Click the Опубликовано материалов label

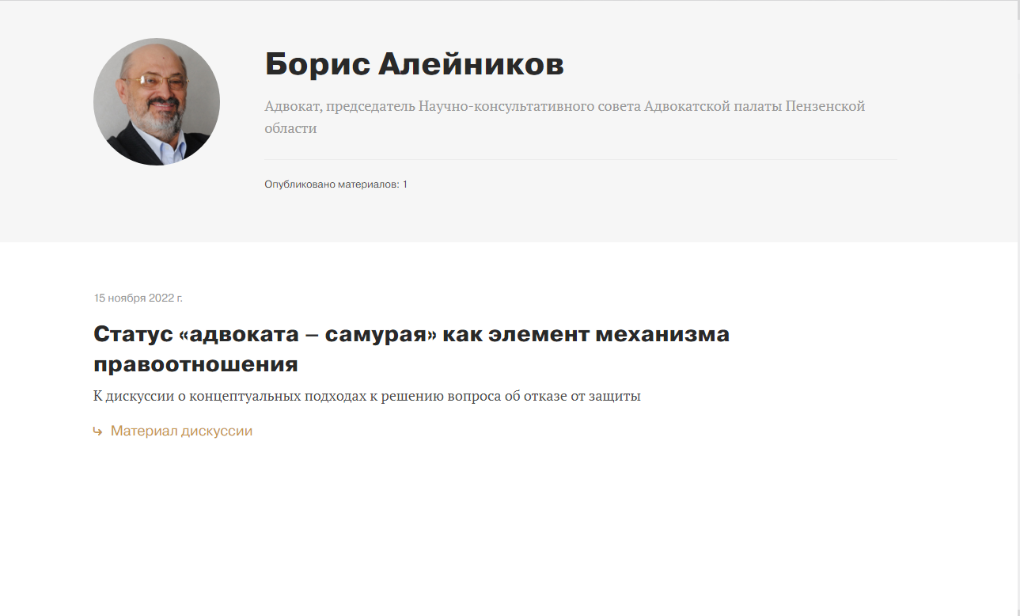click(x=332, y=184)
